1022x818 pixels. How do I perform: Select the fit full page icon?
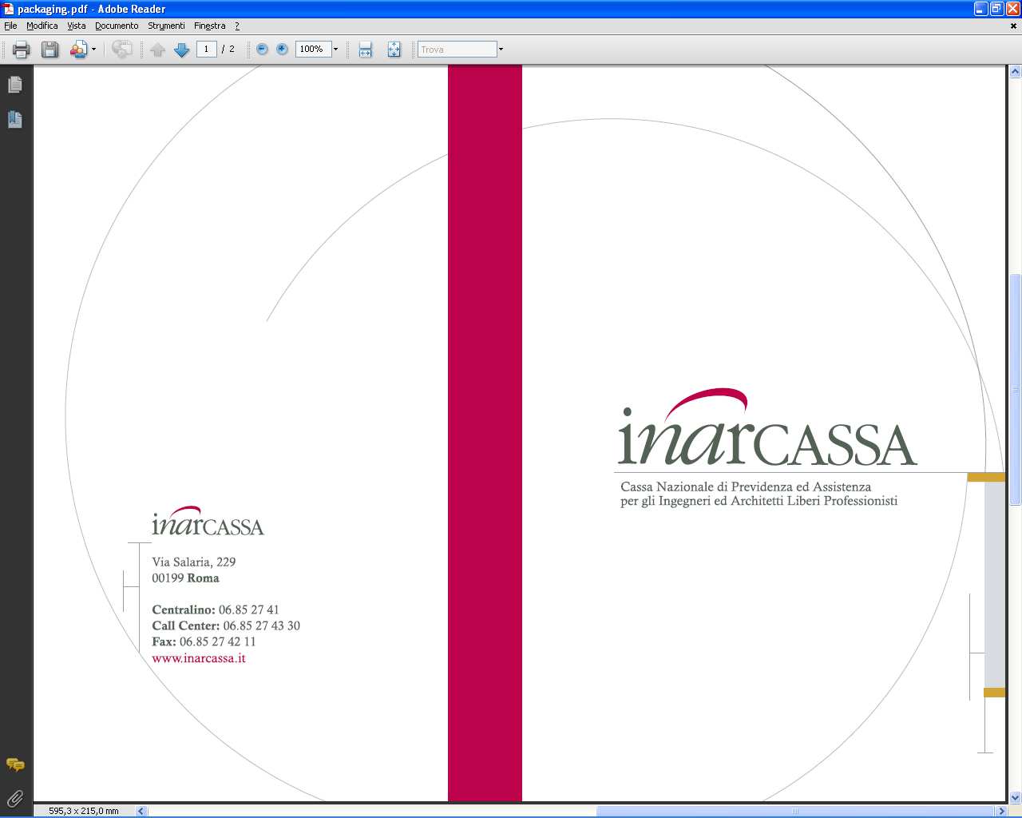pyautogui.click(x=394, y=50)
